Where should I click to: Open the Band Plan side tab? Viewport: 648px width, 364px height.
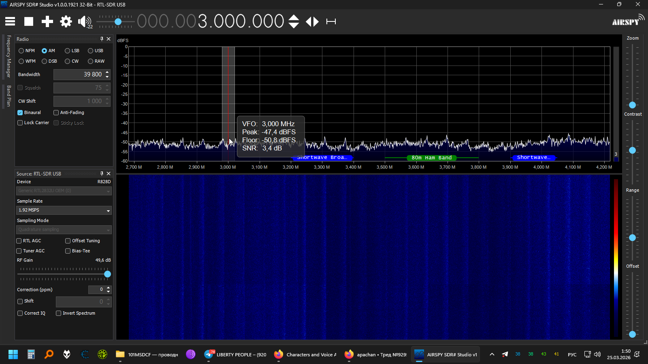(9, 96)
